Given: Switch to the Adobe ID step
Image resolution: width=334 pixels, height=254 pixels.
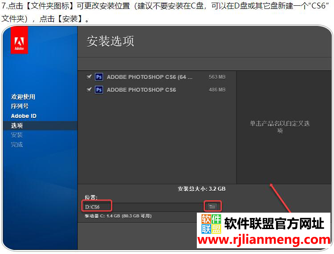Looking at the screenshot, I should tap(24, 116).
